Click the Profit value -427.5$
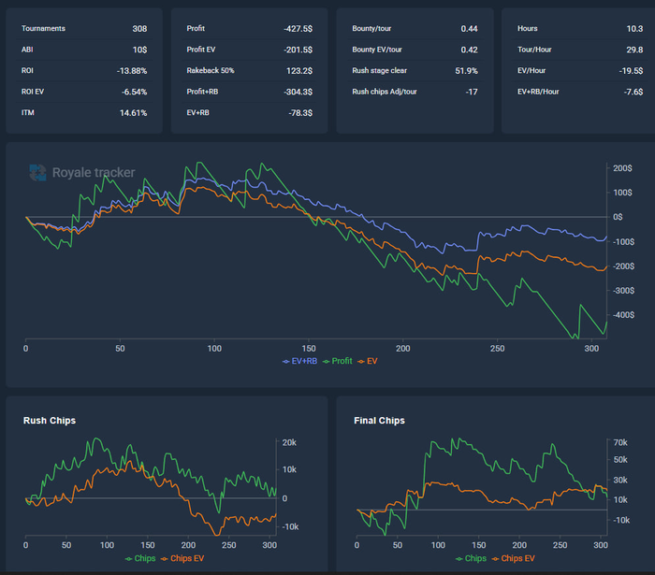This screenshot has height=575, width=655. click(298, 29)
